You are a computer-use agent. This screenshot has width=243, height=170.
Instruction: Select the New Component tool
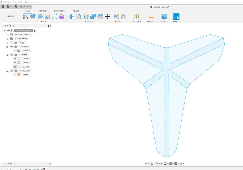(x=116, y=16)
